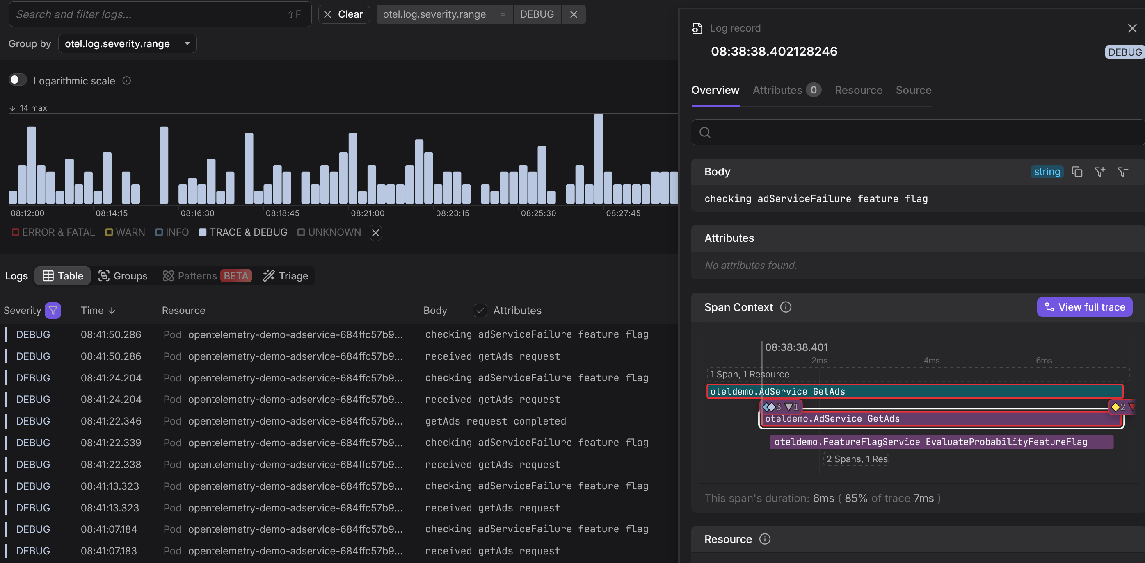Clear legend selection with X icon
Screen dimensions: 1145x563
coord(375,232)
